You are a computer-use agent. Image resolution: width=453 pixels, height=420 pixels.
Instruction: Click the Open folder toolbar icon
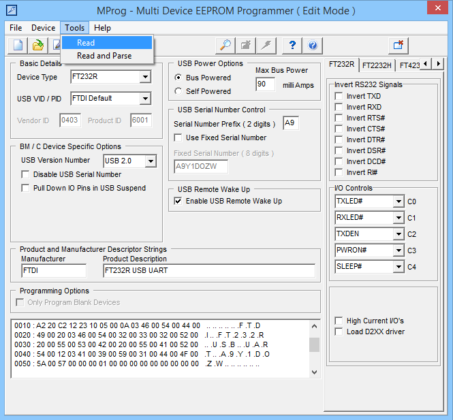point(38,46)
